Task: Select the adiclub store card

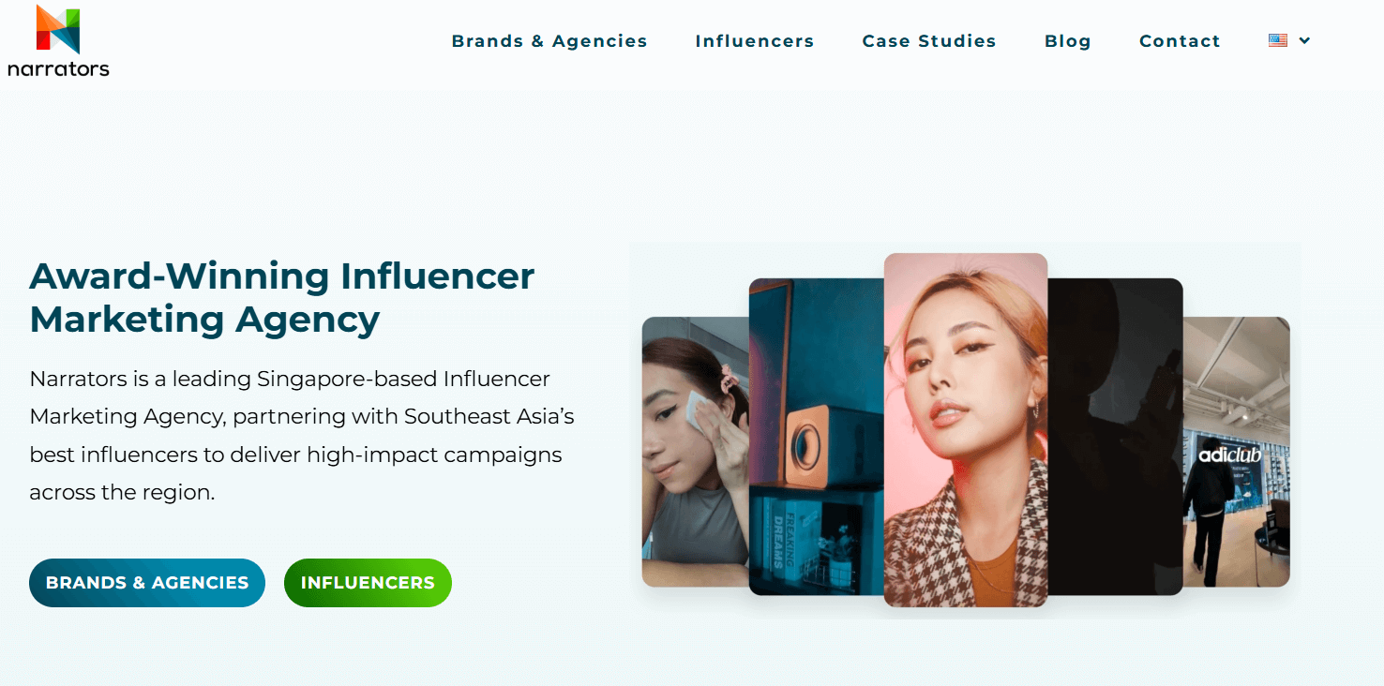Action: pyautogui.click(x=1236, y=452)
